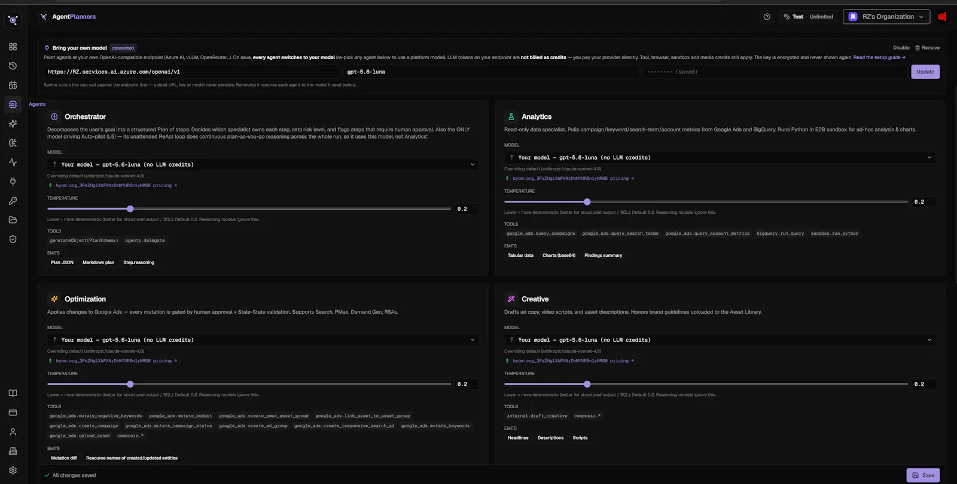Open the RZ's Organization switcher dropdown

886,17
